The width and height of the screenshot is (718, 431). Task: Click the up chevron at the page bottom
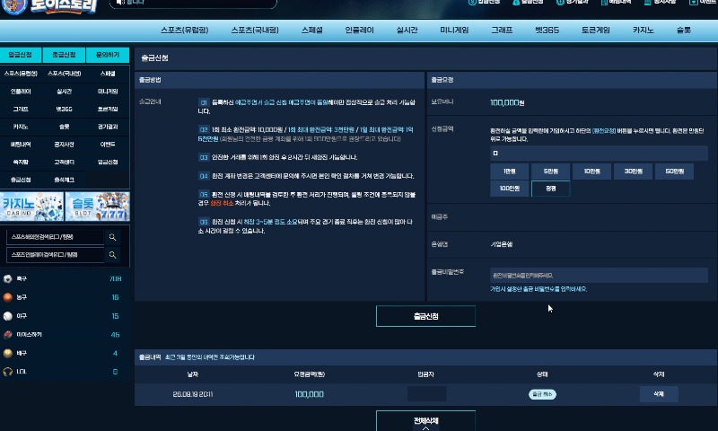click(x=425, y=427)
